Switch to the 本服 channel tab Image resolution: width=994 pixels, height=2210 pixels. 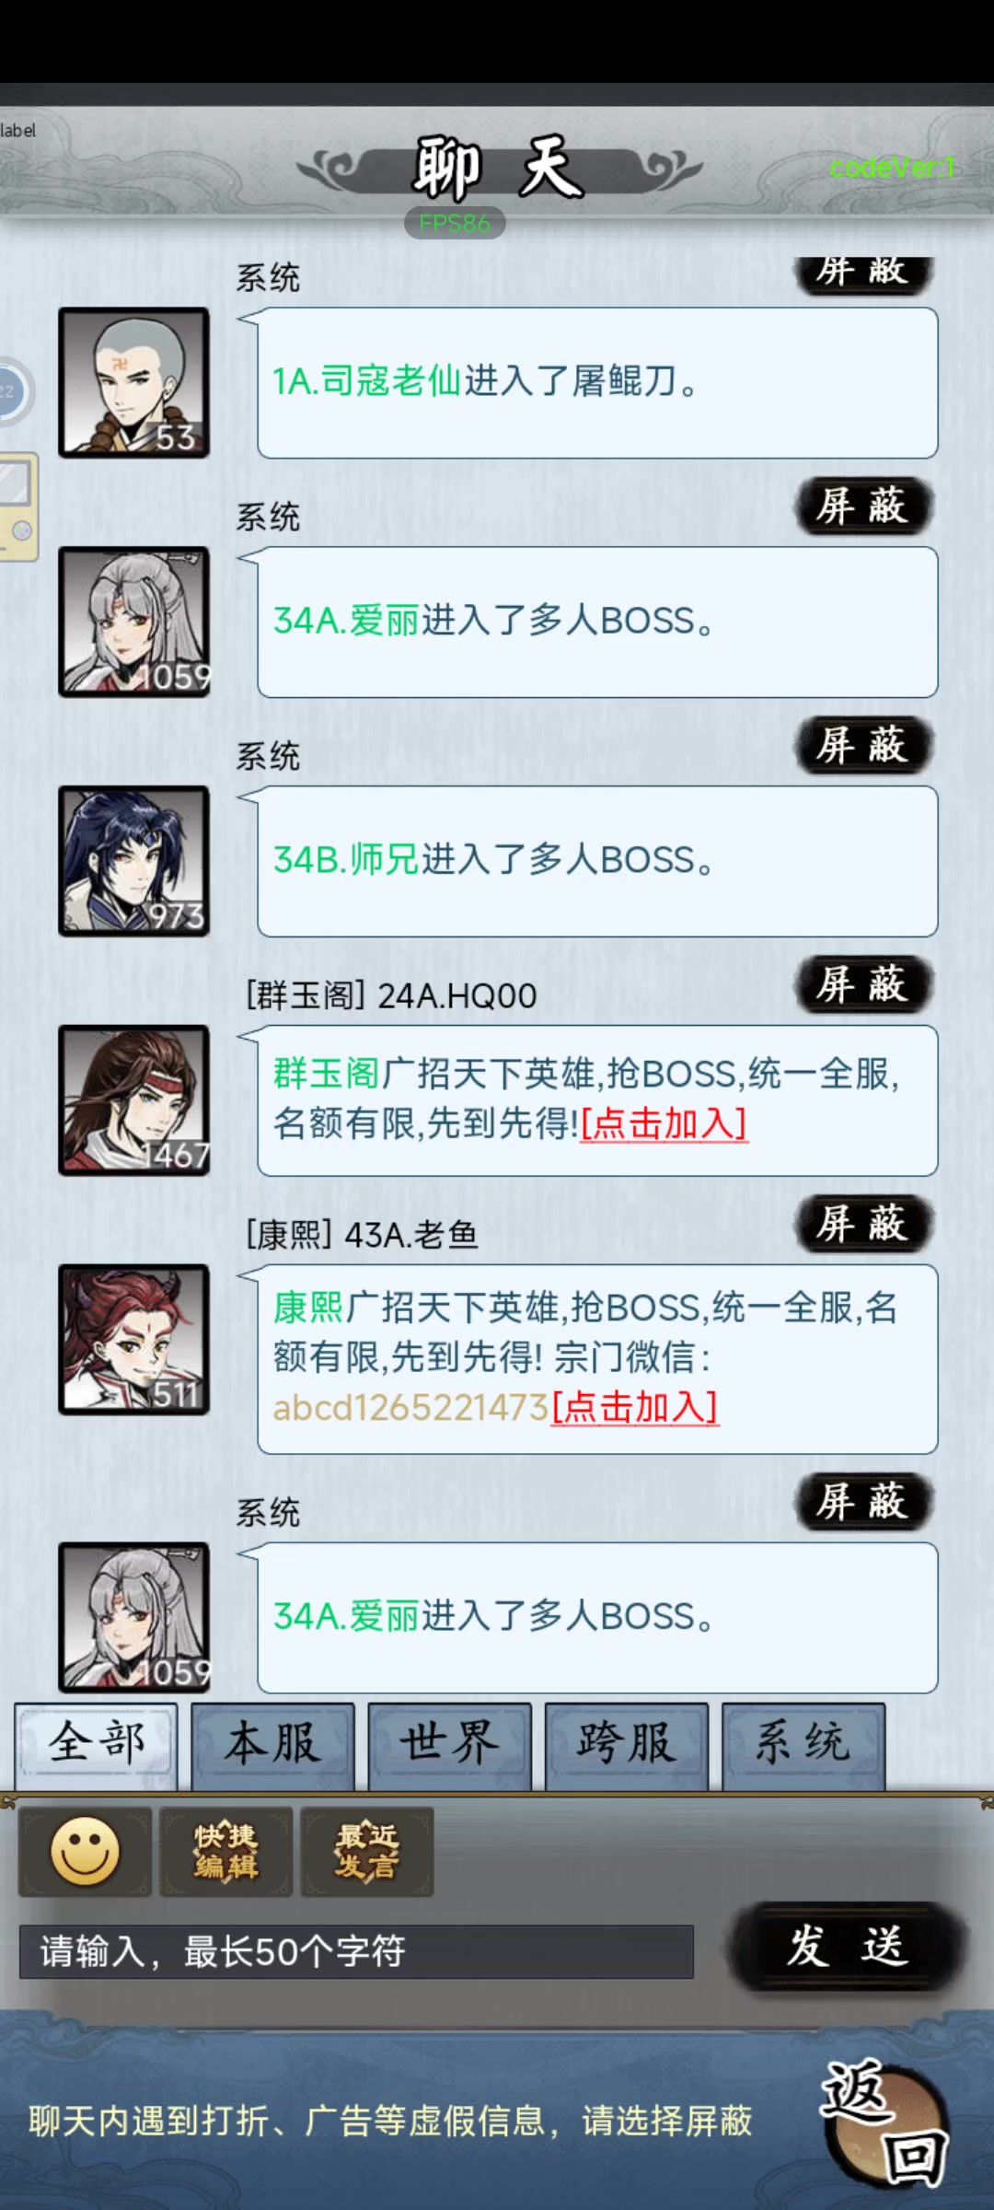273,1745
